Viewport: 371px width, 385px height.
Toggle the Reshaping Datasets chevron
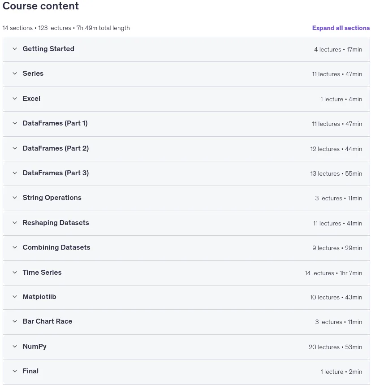[15, 223]
